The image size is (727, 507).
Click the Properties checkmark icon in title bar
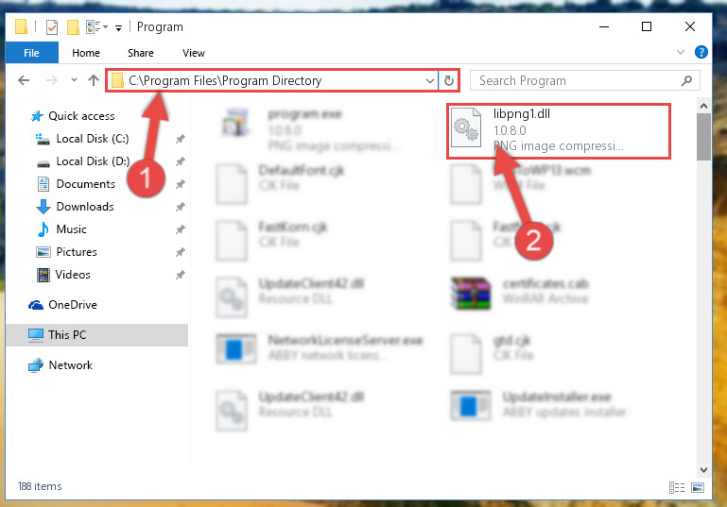(52, 27)
